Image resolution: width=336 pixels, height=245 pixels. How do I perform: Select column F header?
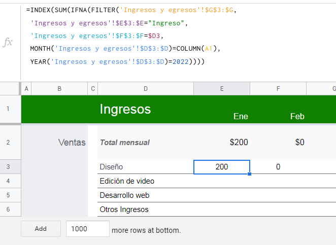tap(278, 89)
